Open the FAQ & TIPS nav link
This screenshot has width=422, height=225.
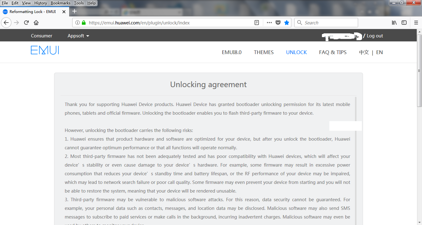[x=333, y=52]
